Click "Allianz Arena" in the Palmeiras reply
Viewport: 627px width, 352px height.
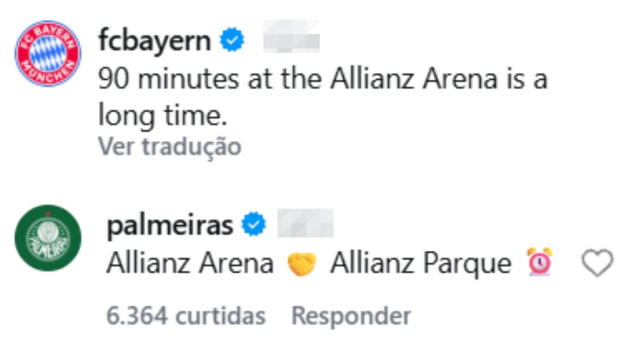click(x=190, y=263)
